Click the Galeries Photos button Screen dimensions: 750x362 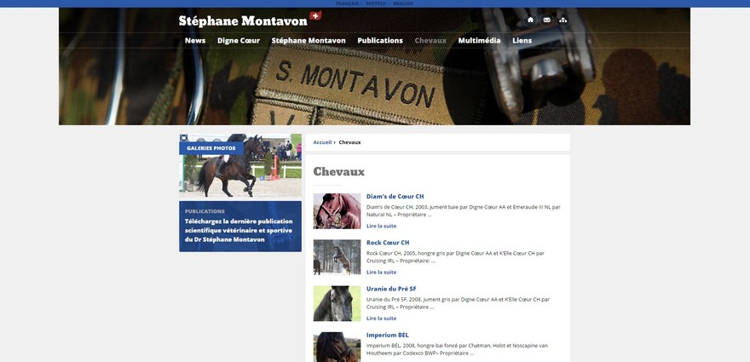pyautogui.click(x=211, y=148)
